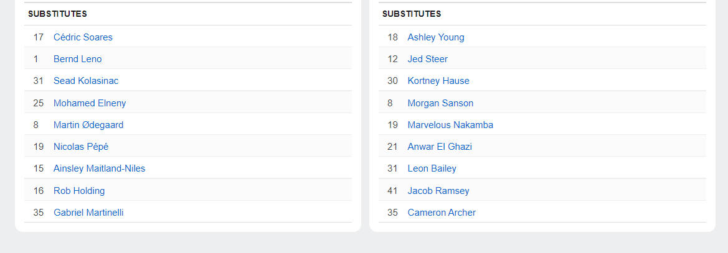Click the Bernd Leno link
The image size is (728, 253).
coord(77,59)
